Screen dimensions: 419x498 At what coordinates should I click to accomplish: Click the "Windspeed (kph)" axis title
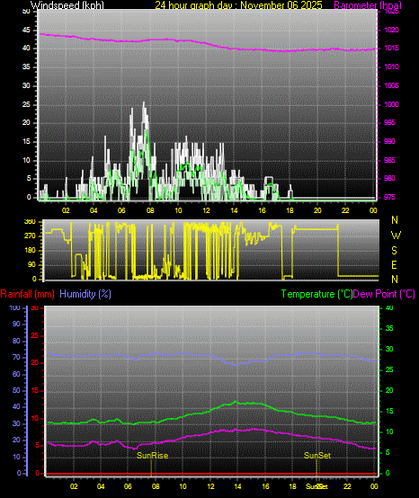pos(67,5)
